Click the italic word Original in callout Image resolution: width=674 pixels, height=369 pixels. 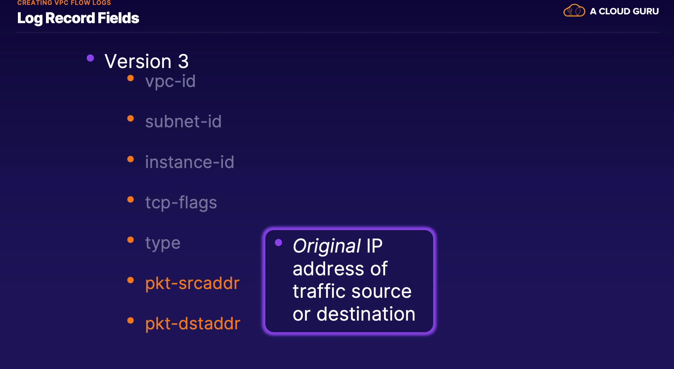click(x=326, y=246)
